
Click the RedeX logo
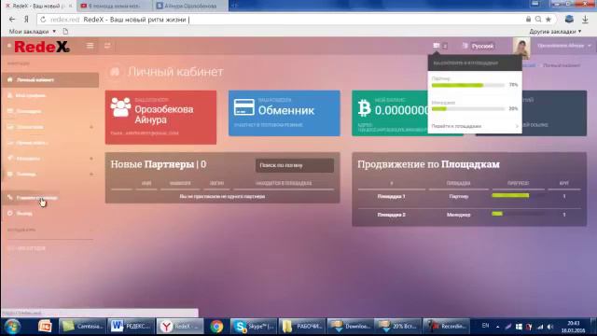click(42, 47)
